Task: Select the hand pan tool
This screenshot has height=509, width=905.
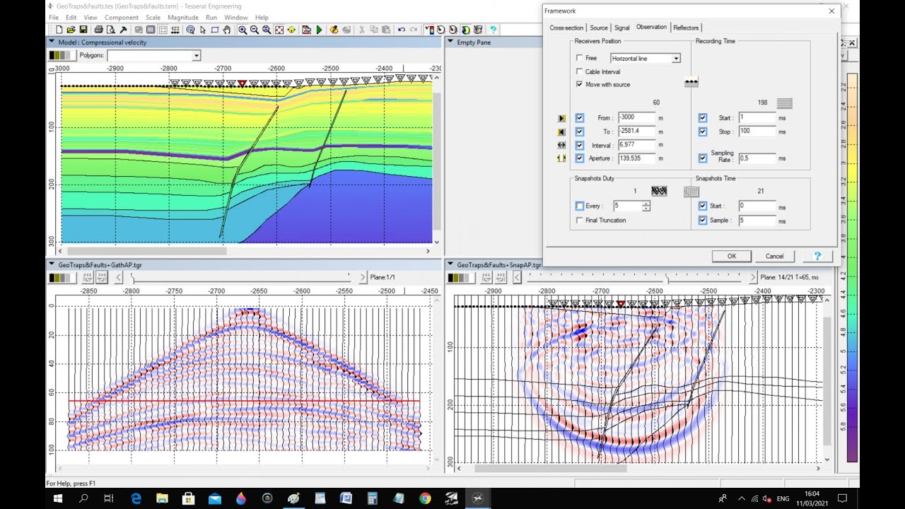Action: 227,30
